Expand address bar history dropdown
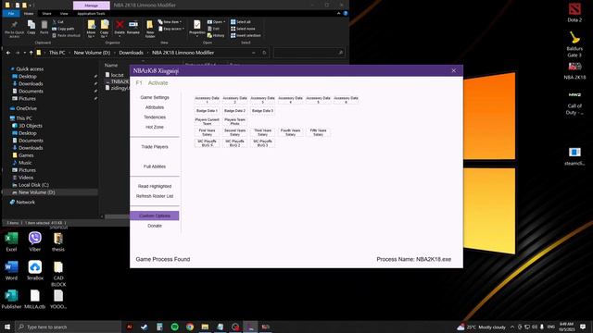Screen dimensions: 593x333 [x=253, y=53]
